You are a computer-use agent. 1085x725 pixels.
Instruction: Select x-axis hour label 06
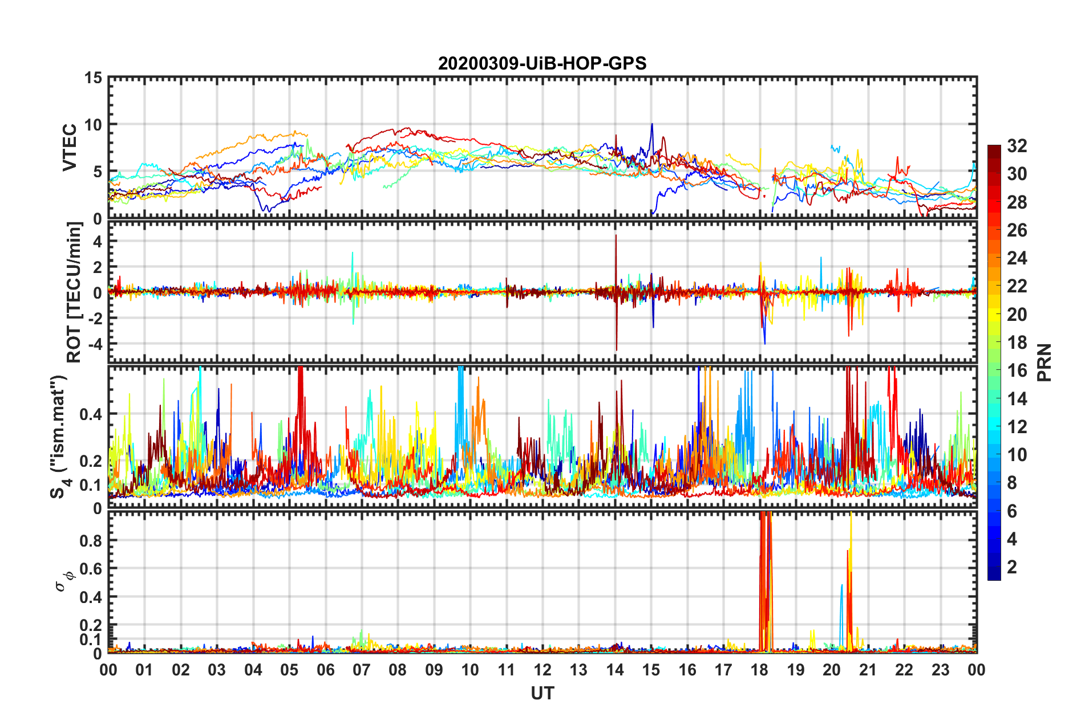tap(325, 670)
